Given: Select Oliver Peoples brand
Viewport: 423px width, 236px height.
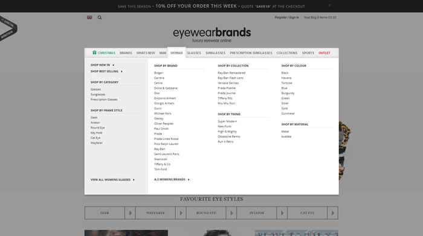Looking at the screenshot, I should click(x=164, y=124).
